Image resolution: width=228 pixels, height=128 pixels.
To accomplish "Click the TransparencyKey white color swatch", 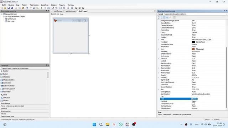I will tap(193, 103).
